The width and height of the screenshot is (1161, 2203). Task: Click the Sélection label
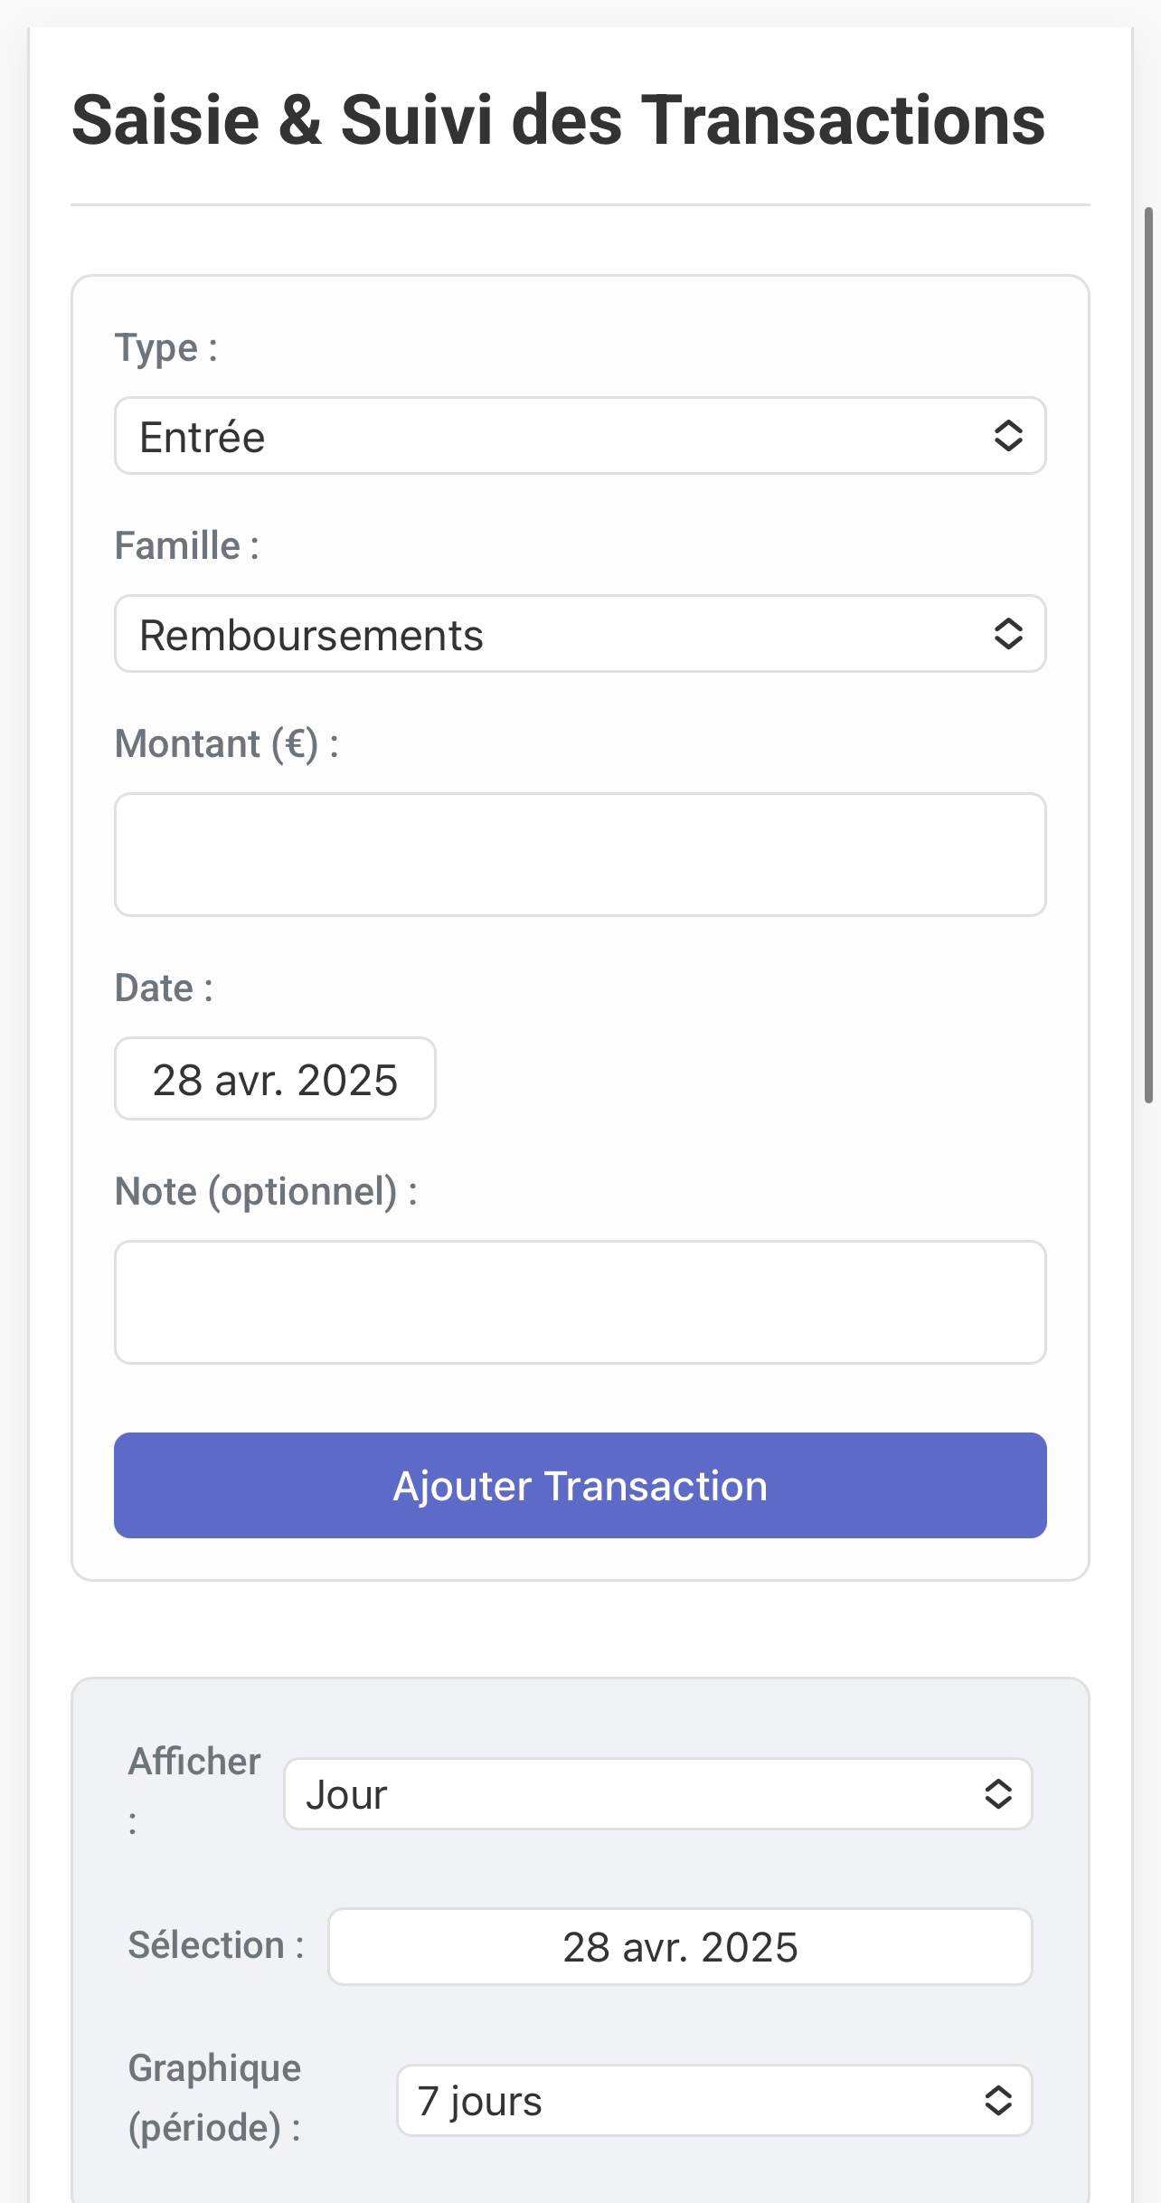pyautogui.click(x=216, y=1944)
